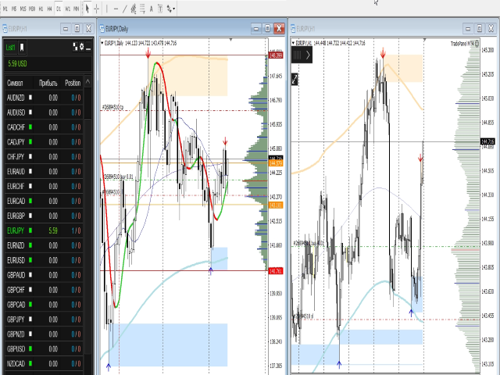
Task: Select the crosshair tool
Action: [x=97, y=9]
